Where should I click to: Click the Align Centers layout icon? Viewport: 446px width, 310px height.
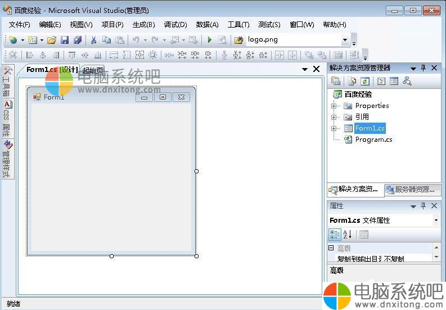(43, 55)
